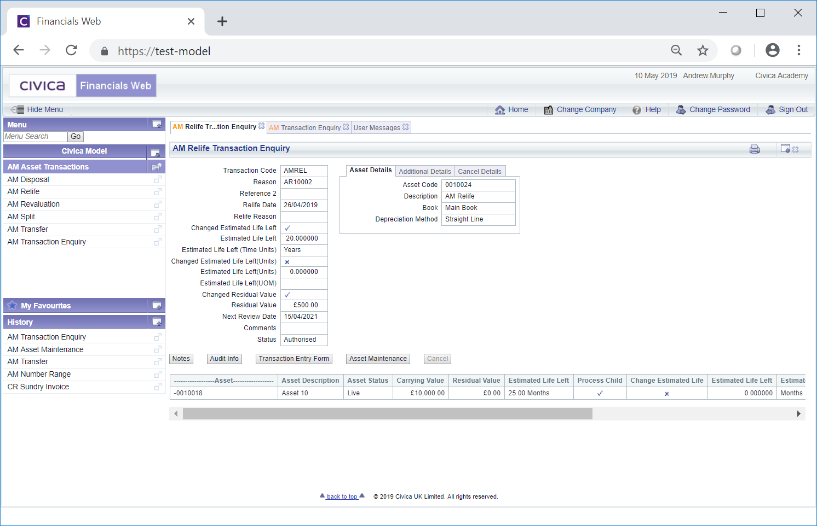This screenshot has width=817, height=526.
Task: Toggle Process Child tick in asset row
Action: pyautogui.click(x=600, y=393)
